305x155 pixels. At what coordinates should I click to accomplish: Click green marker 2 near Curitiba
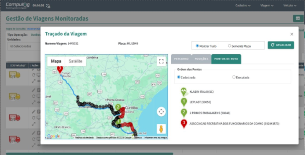[x=118, y=107]
